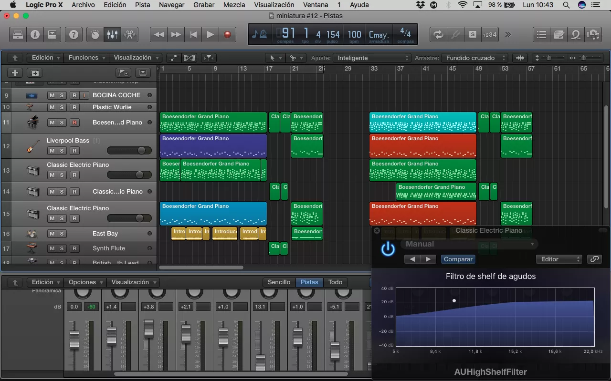Open the Quick Help question mark button
Image resolution: width=611 pixels, height=381 pixels.
(x=74, y=34)
